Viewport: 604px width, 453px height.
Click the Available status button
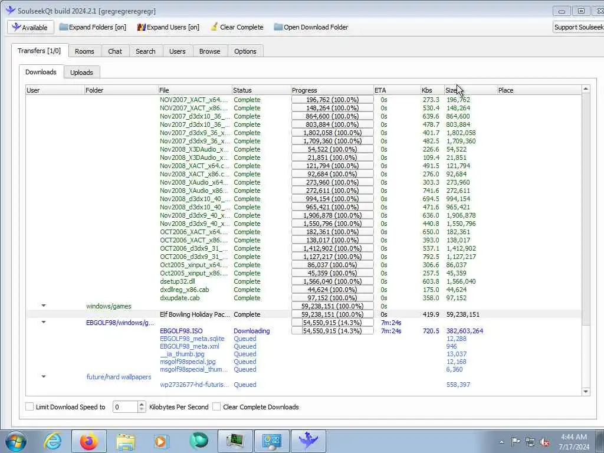click(x=30, y=27)
